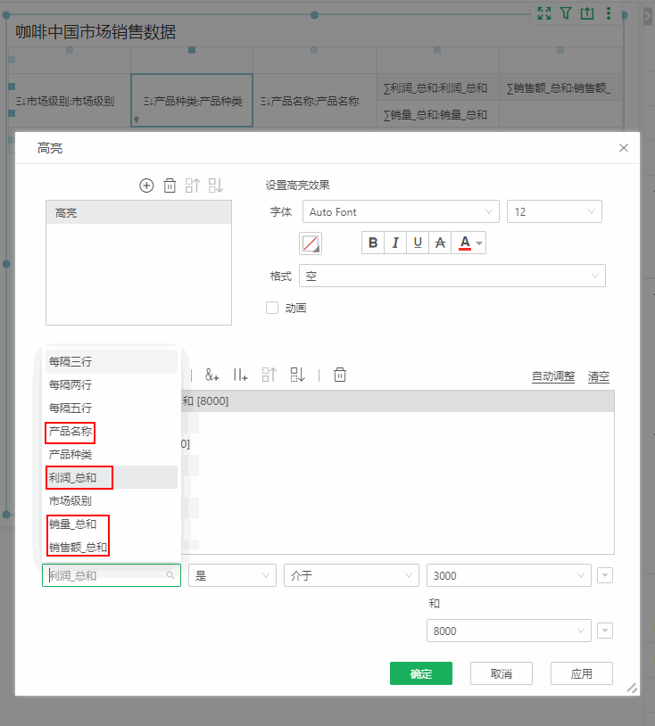Delete the selected highlight with trash icon above the list
The image size is (655, 726).
tap(170, 186)
